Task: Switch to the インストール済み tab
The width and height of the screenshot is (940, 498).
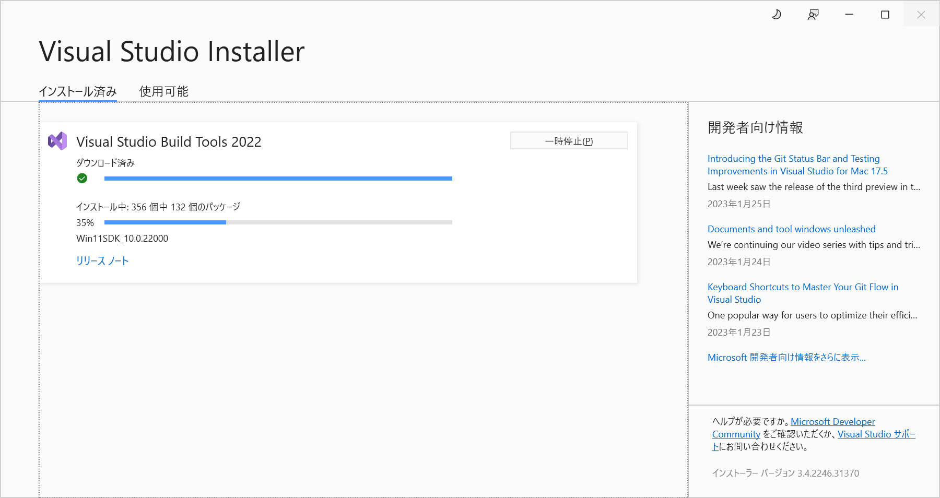Action: pos(78,91)
